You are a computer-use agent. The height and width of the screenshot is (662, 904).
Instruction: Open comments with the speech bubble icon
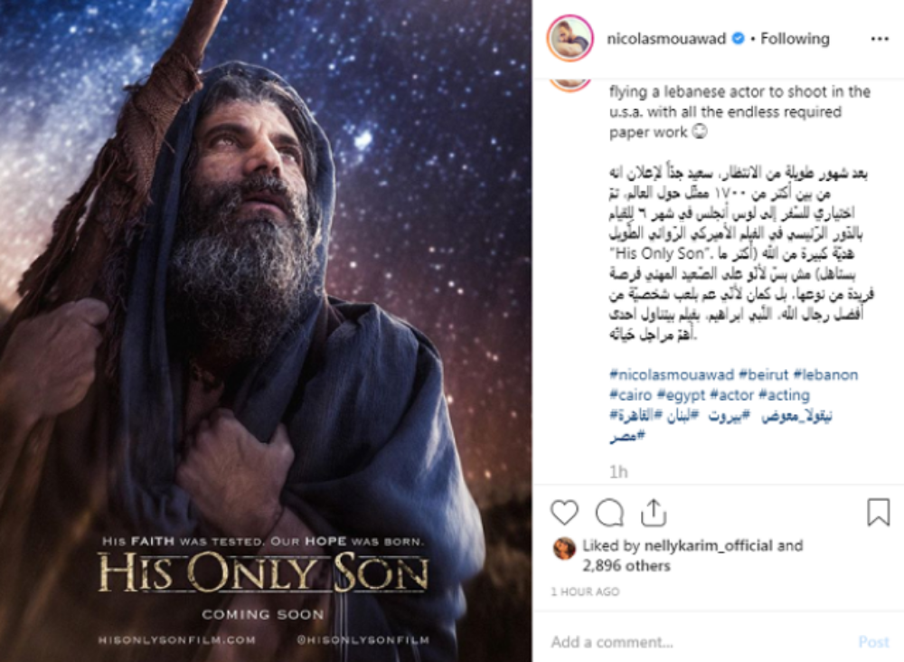[609, 512]
